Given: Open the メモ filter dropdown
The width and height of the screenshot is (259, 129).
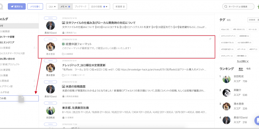Looking at the screenshot, I should point(65,6).
